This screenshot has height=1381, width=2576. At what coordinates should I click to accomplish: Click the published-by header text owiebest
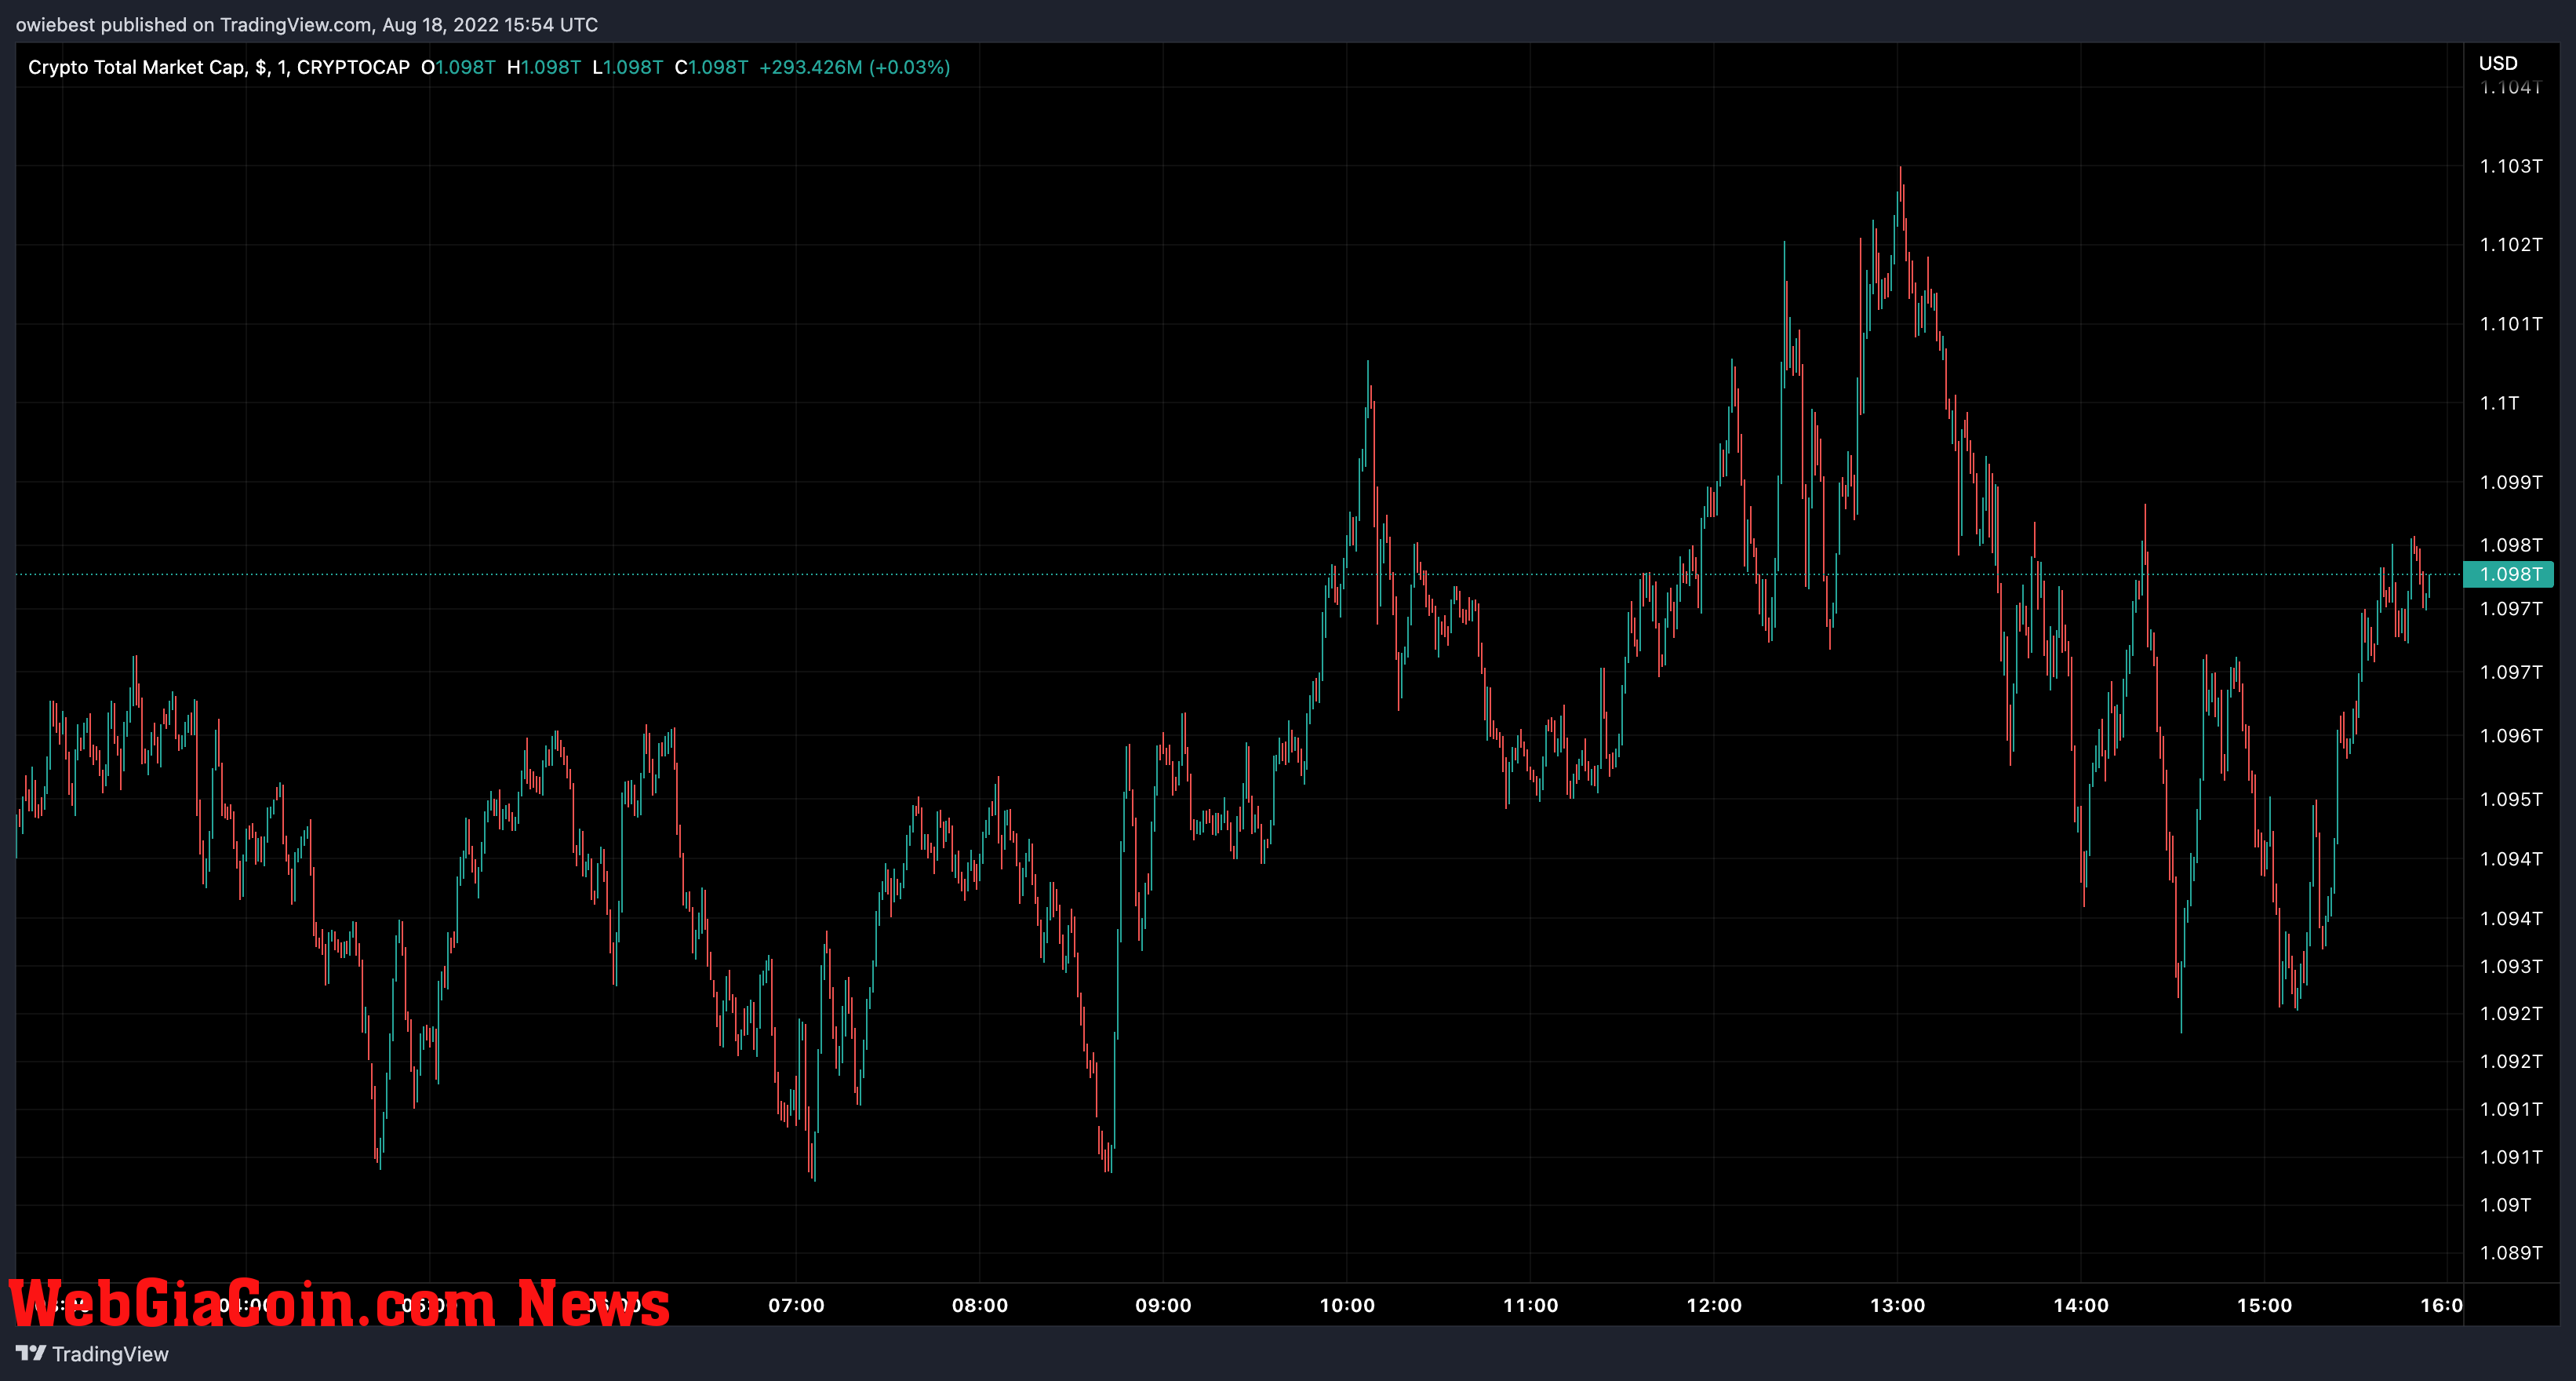pyautogui.click(x=55, y=24)
